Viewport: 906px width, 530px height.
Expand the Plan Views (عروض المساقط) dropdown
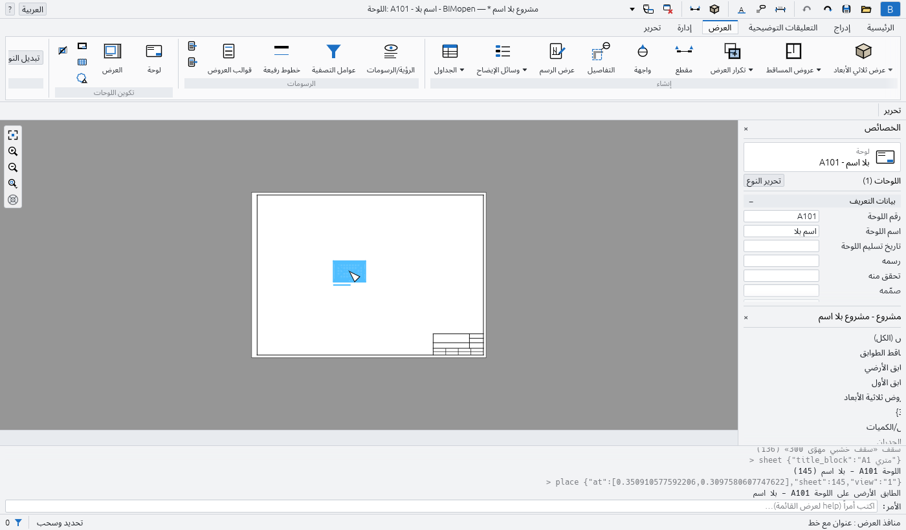click(818, 70)
